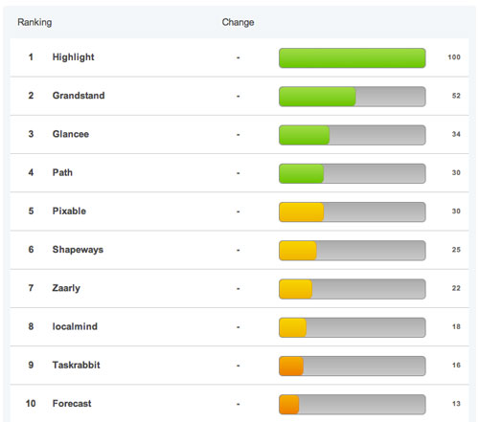Select the Glancee app name
The width and height of the screenshot is (479, 422).
(x=71, y=134)
